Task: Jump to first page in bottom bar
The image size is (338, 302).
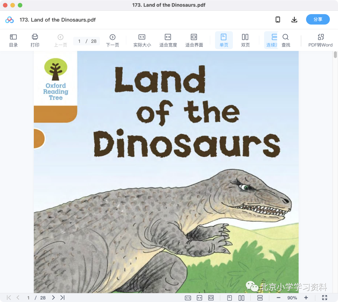Action: coord(9,298)
